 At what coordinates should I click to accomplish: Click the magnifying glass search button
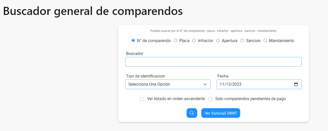coord(192,113)
